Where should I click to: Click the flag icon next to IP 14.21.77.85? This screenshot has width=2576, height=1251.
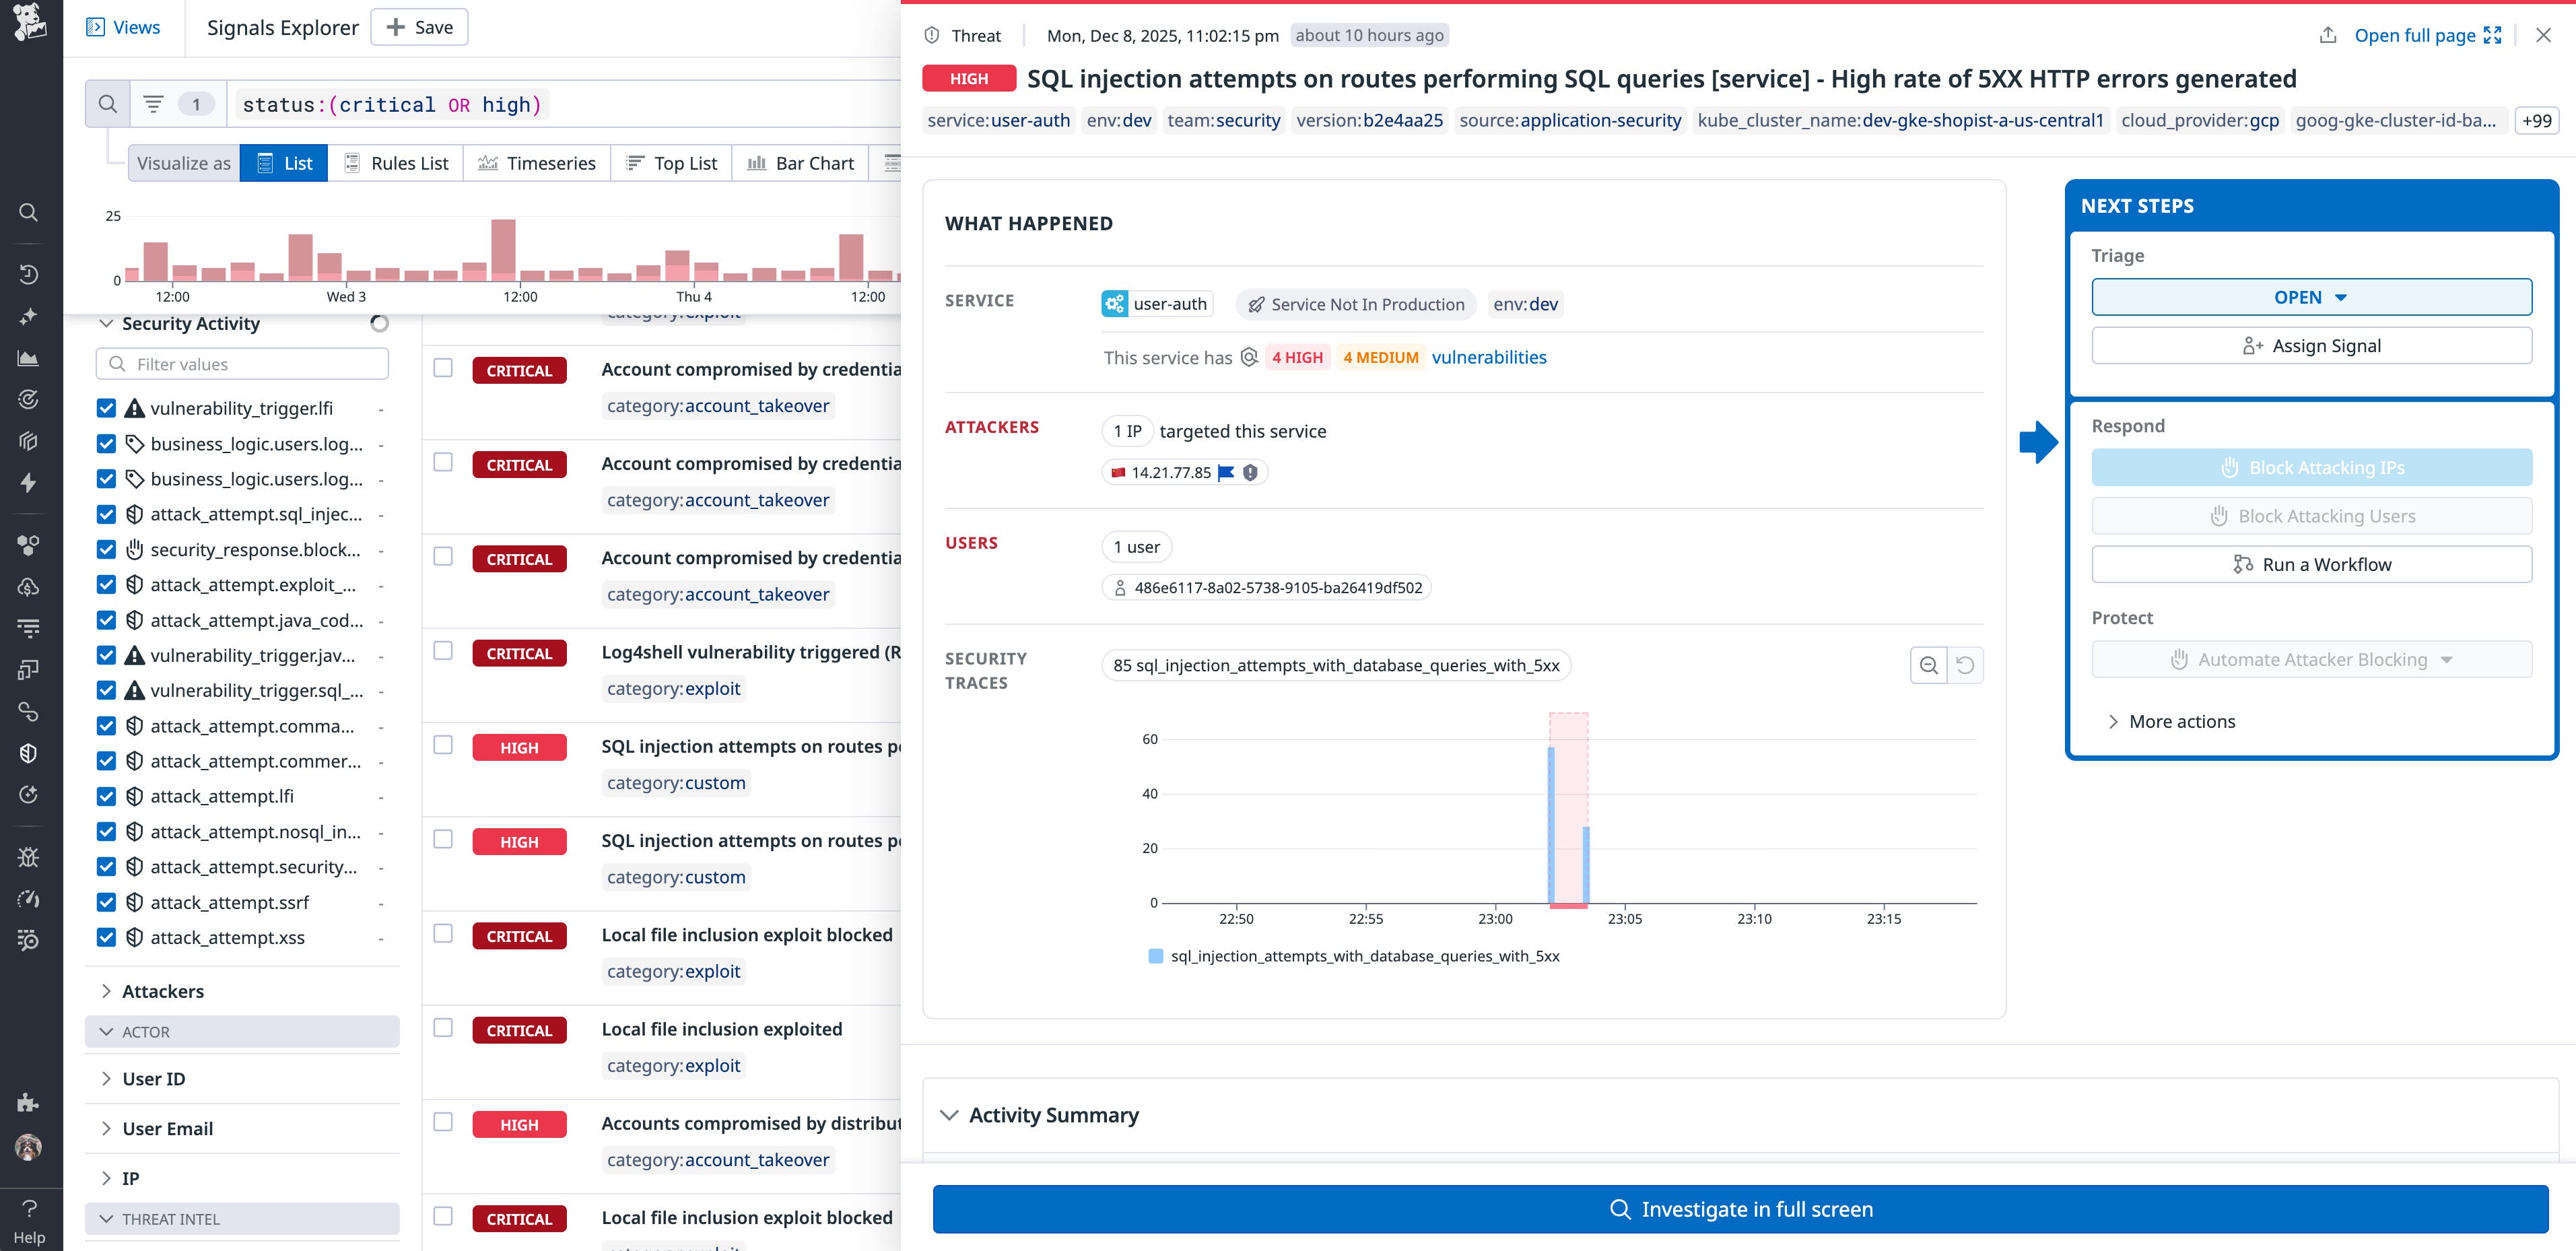tap(1226, 473)
